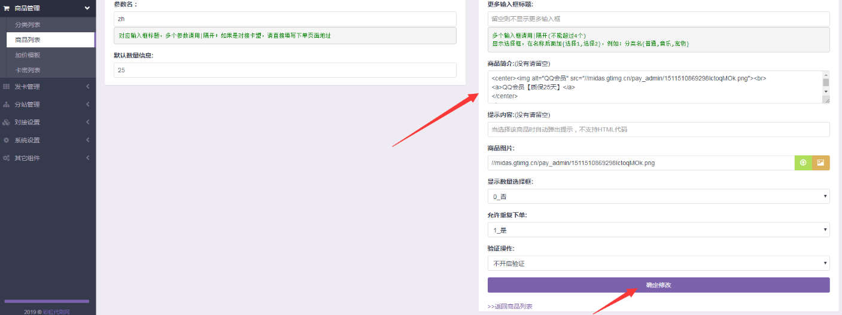The image size is (842, 315).
Task: Click the orange image preview icon button
Action: coord(820,163)
